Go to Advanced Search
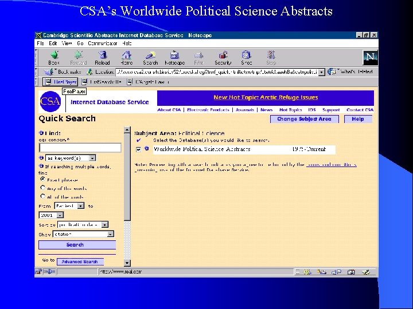 (80, 262)
